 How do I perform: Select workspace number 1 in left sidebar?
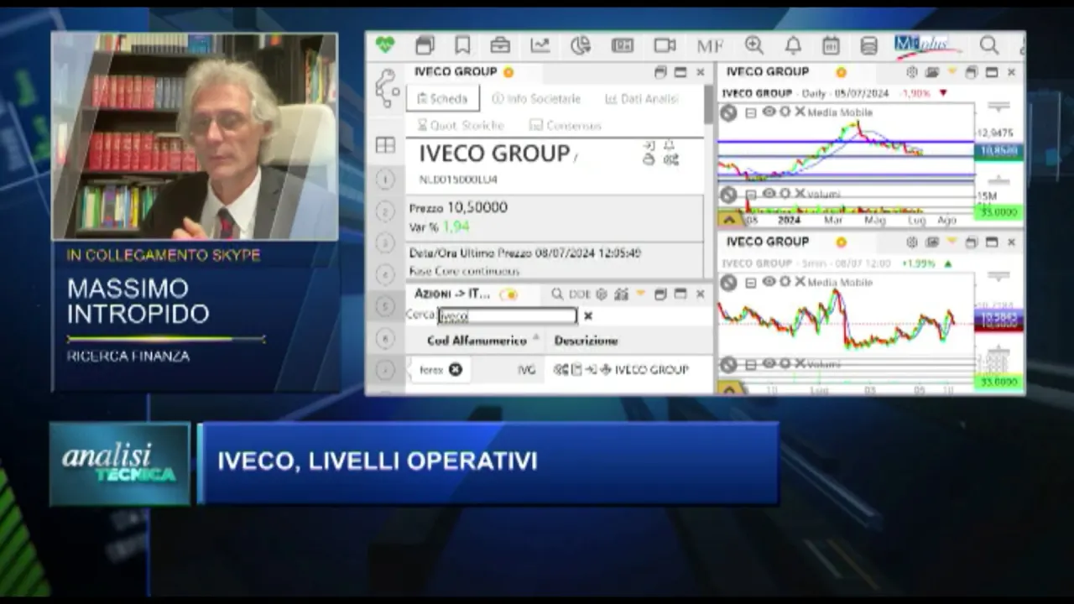385,179
